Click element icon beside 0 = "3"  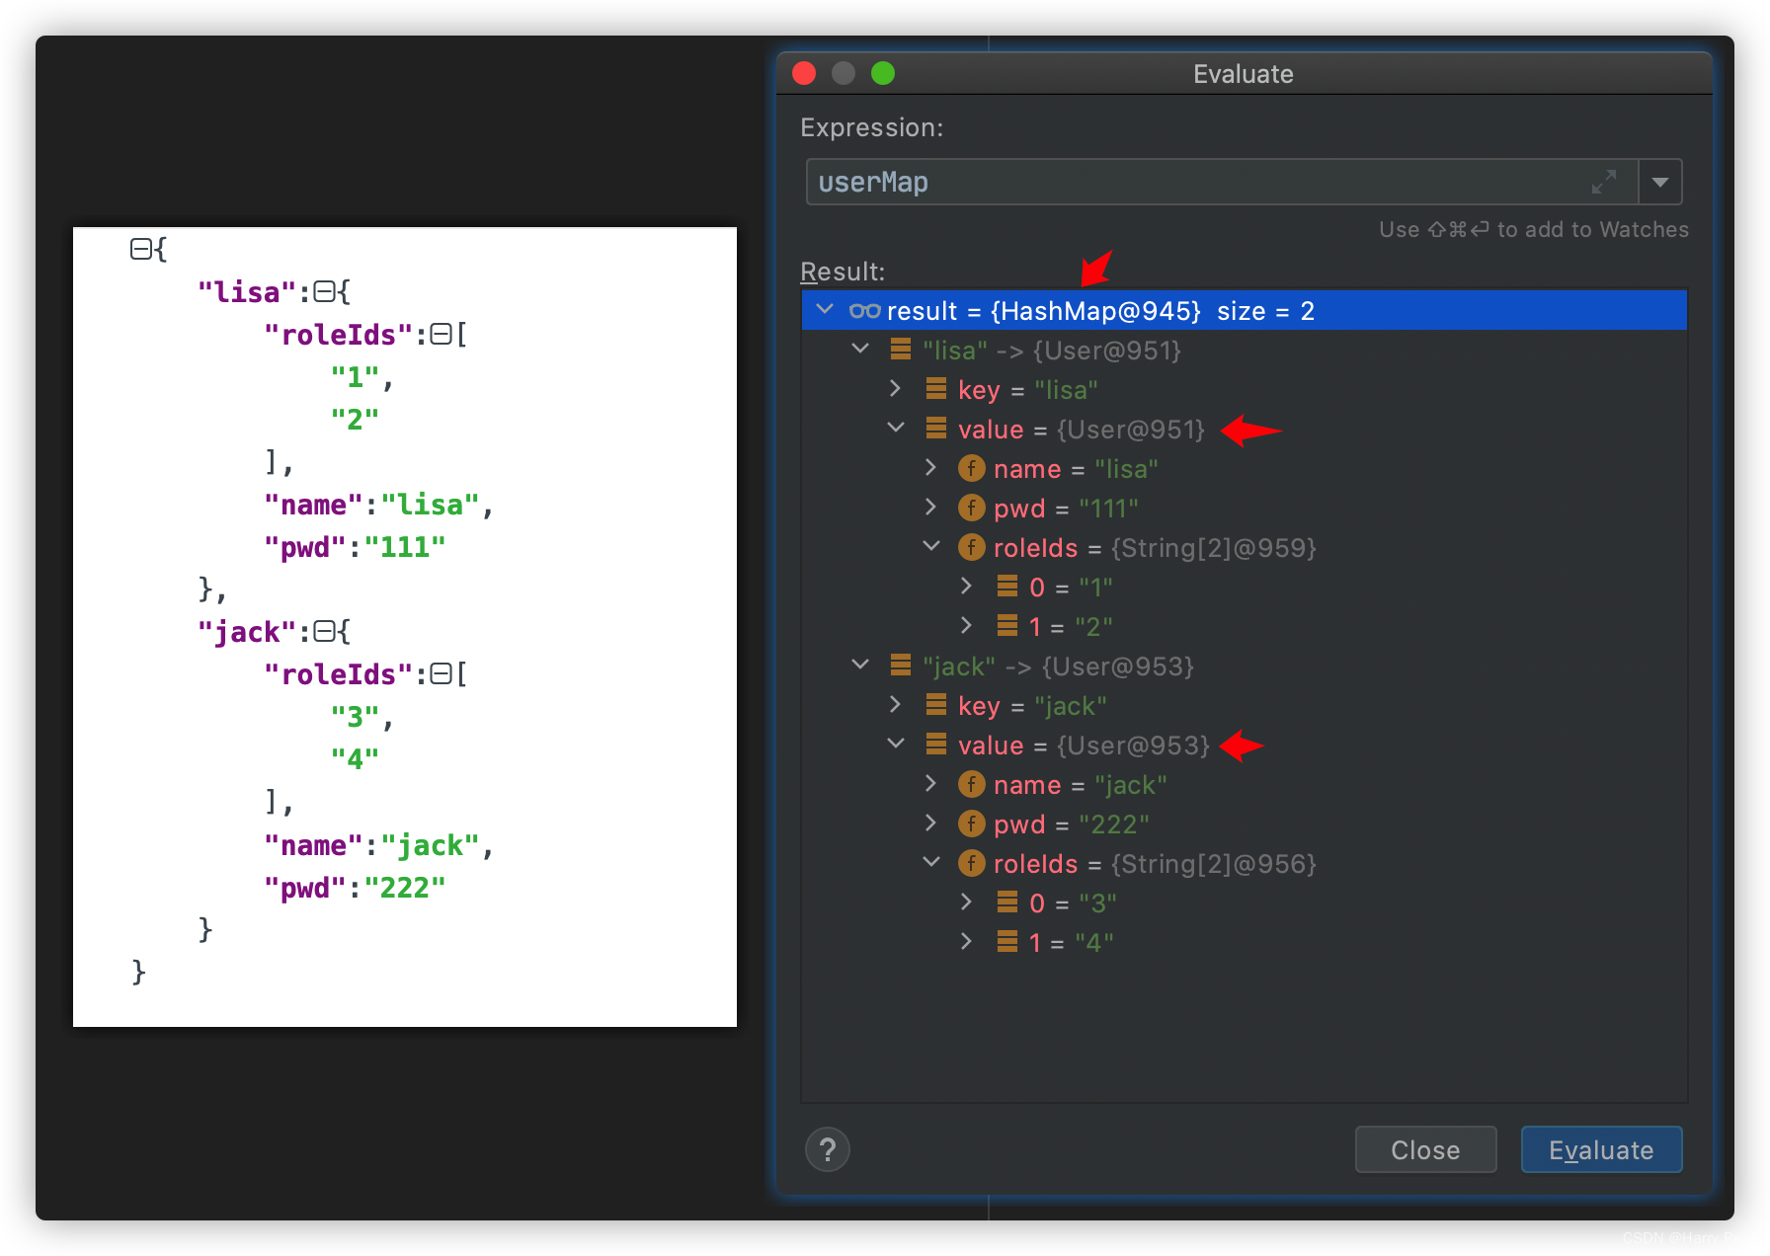pyautogui.click(x=1007, y=902)
